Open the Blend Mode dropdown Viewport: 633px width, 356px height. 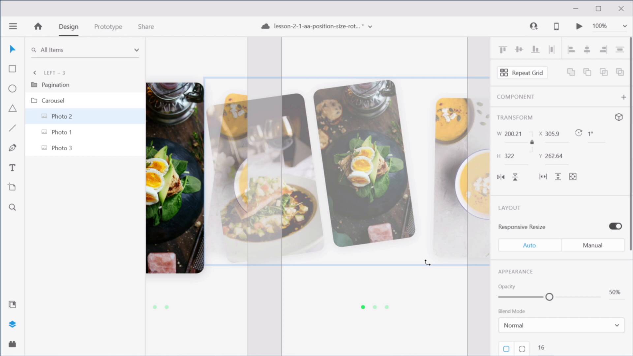point(561,325)
